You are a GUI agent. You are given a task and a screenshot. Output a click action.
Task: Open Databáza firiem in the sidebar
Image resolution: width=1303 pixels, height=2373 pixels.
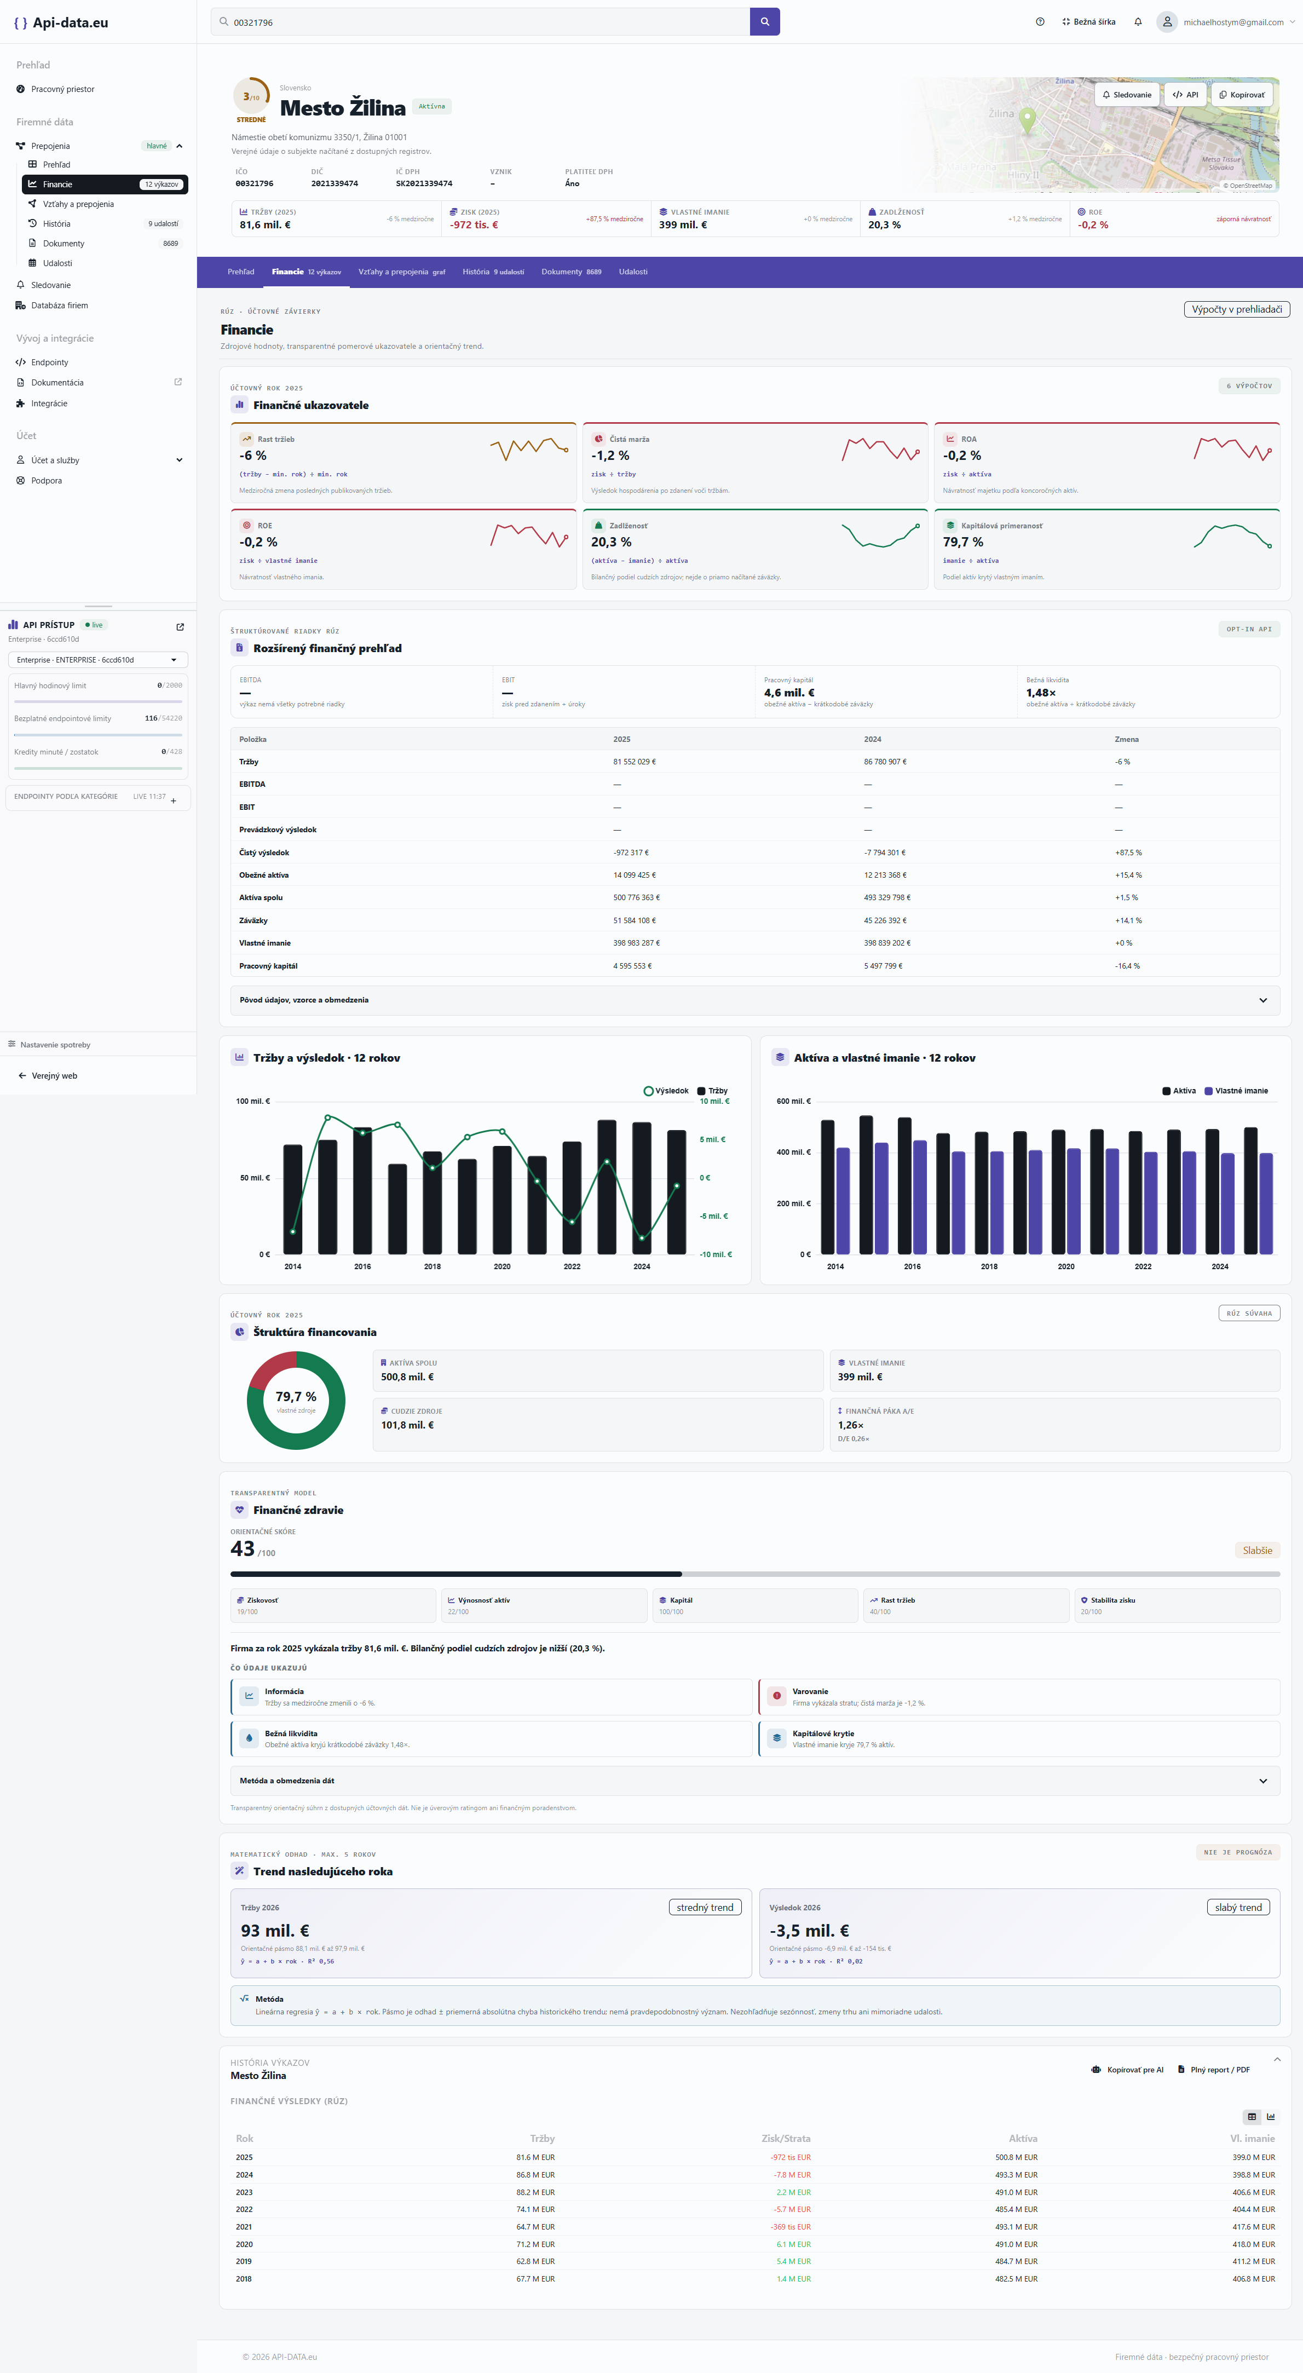click(x=97, y=306)
